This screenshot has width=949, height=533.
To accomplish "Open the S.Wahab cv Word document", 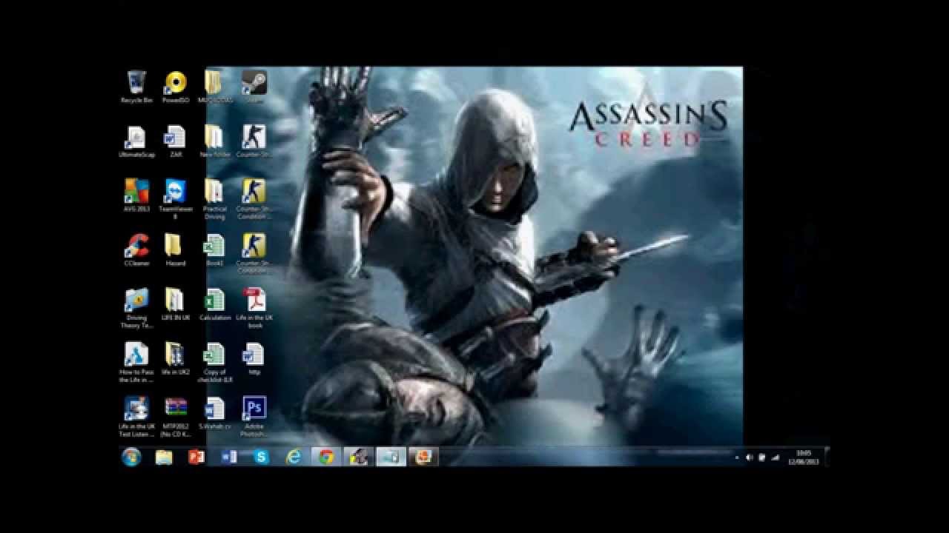I will [x=215, y=413].
